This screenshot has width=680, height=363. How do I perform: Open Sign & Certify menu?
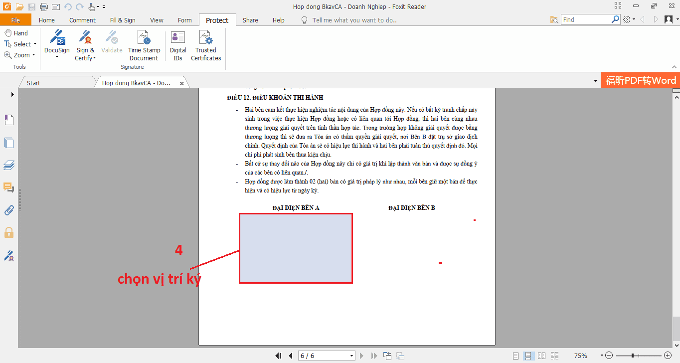coord(85,45)
